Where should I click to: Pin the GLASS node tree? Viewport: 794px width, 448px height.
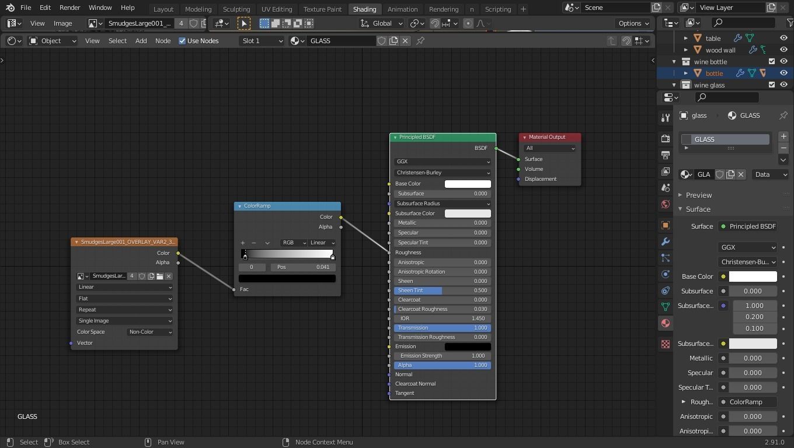[x=420, y=41]
